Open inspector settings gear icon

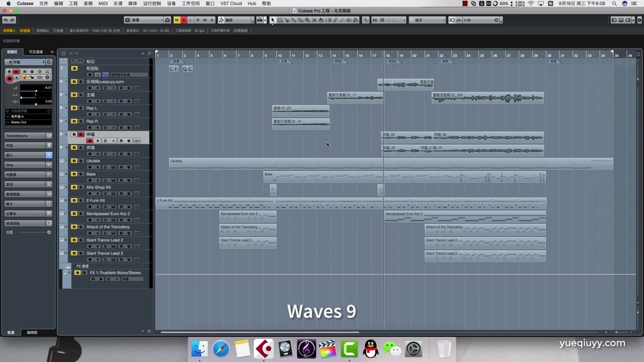pos(49,232)
